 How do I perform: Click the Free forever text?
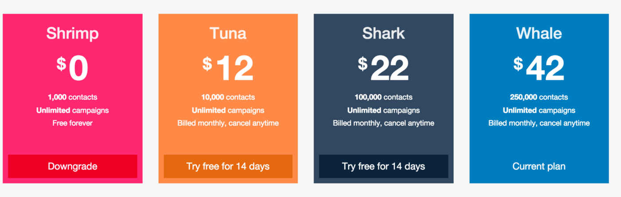(72, 123)
